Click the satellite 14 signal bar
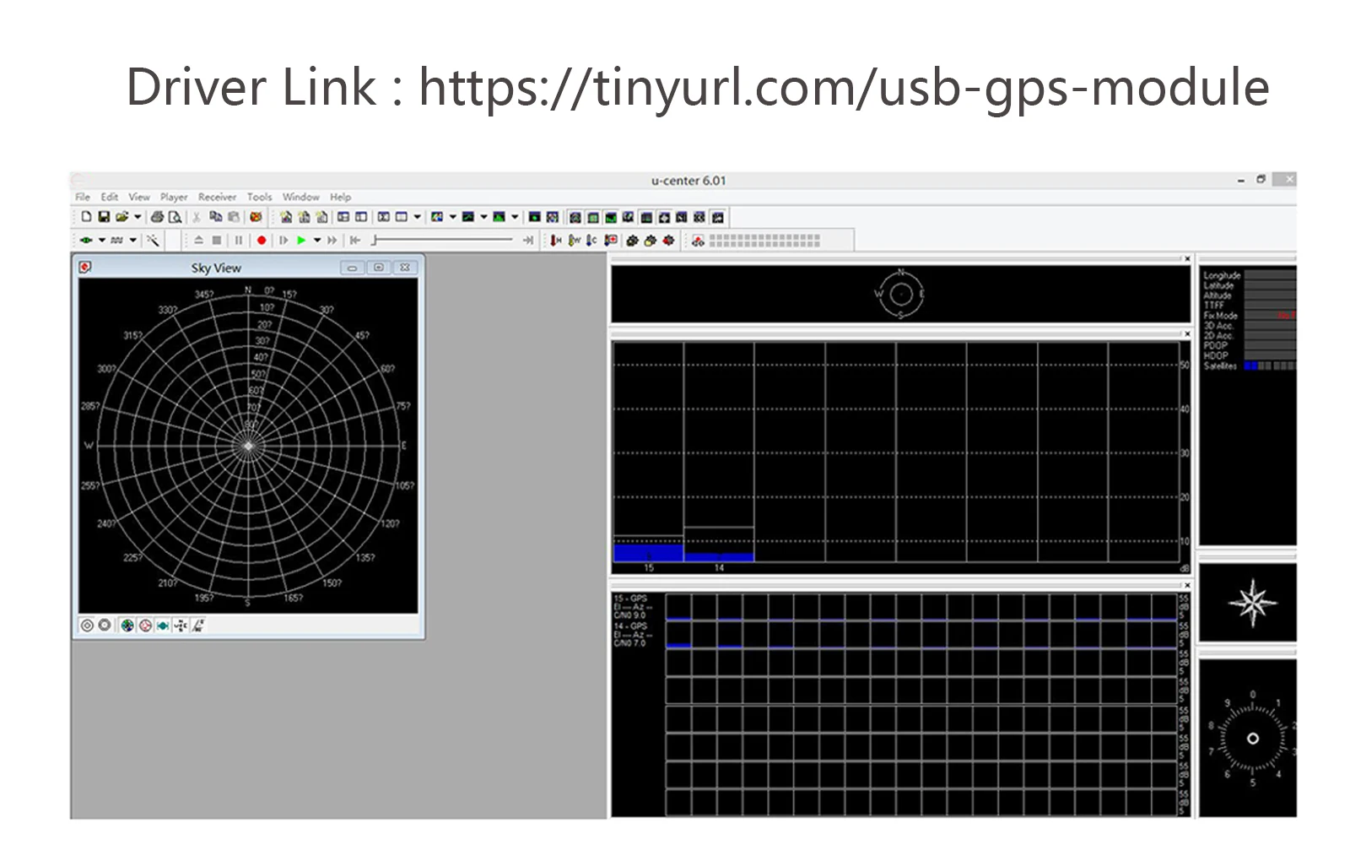 719,557
